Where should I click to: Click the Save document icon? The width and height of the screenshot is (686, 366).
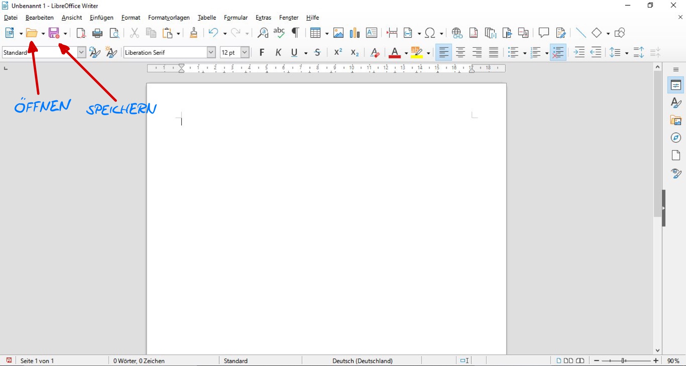coord(54,33)
